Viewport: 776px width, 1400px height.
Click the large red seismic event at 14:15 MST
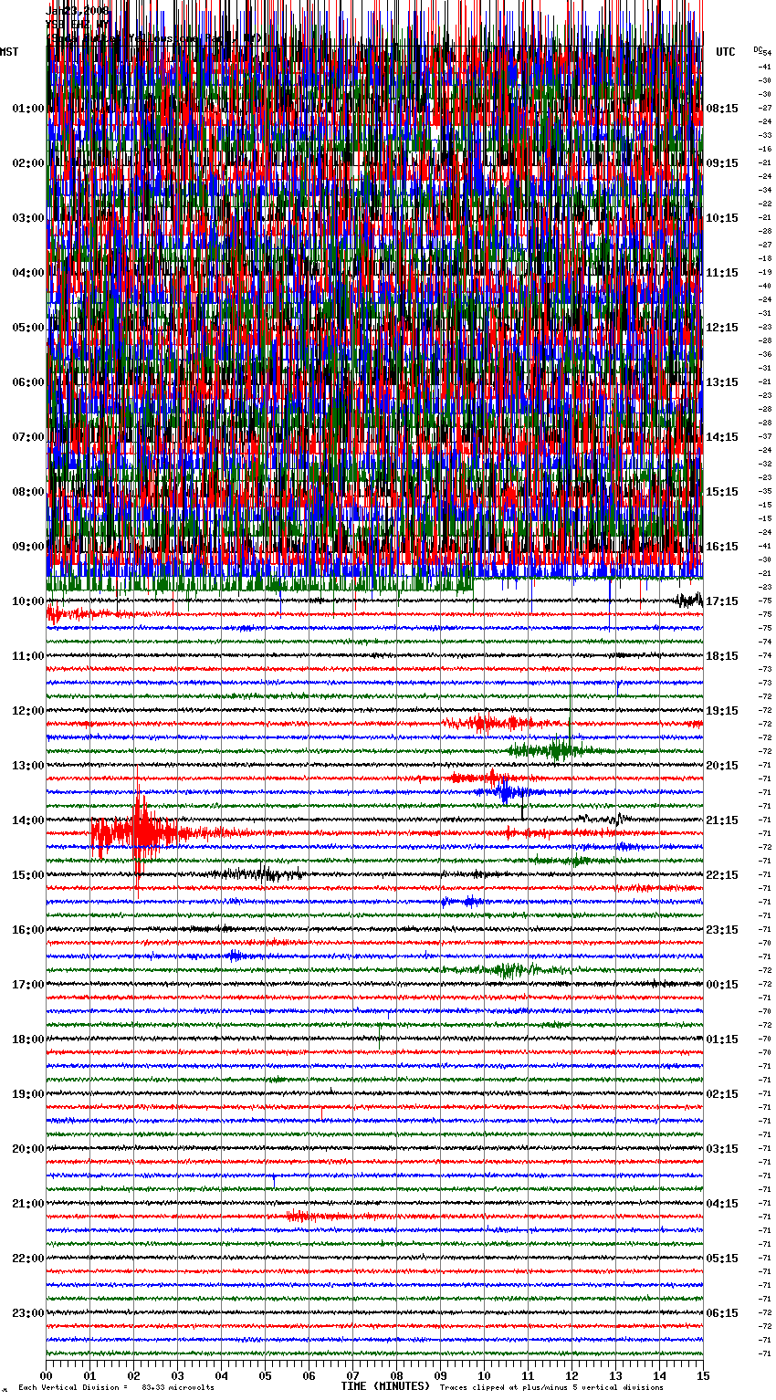[x=137, y=832]
